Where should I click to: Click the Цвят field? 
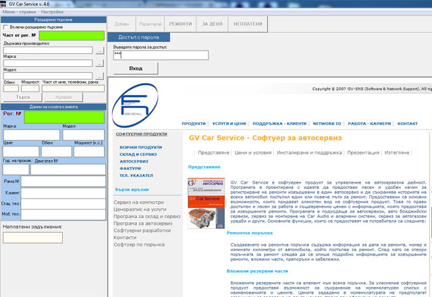click(21, 151)
